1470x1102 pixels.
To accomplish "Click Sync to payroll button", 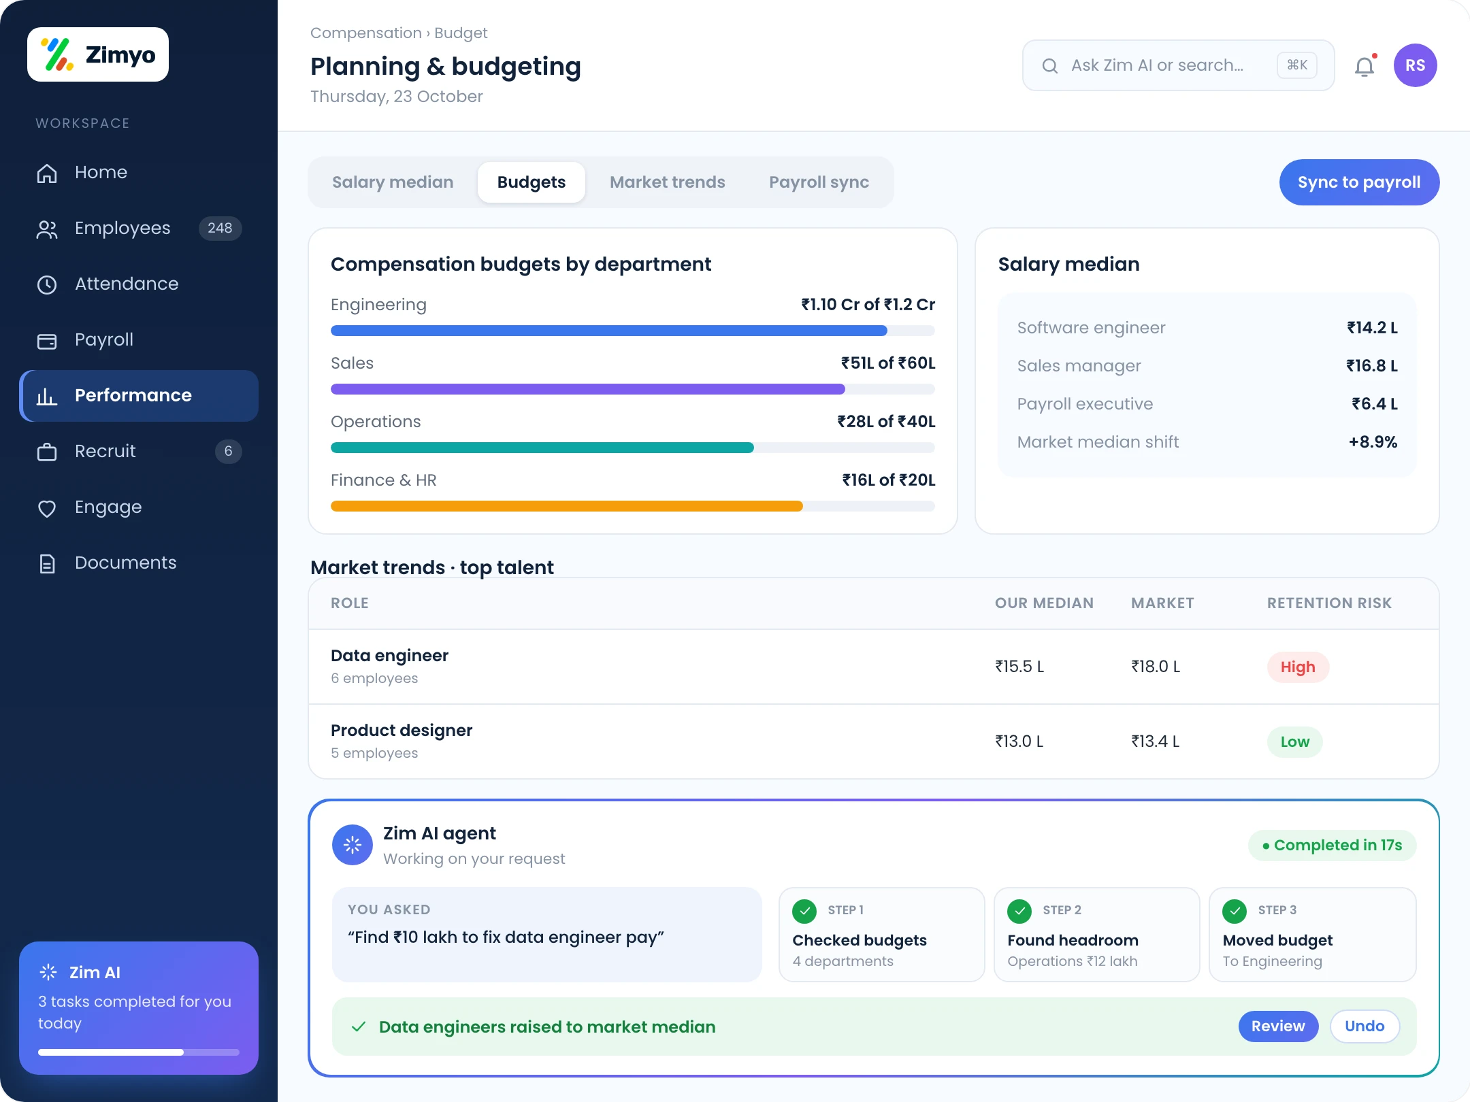I will [x=1359, y=182].
